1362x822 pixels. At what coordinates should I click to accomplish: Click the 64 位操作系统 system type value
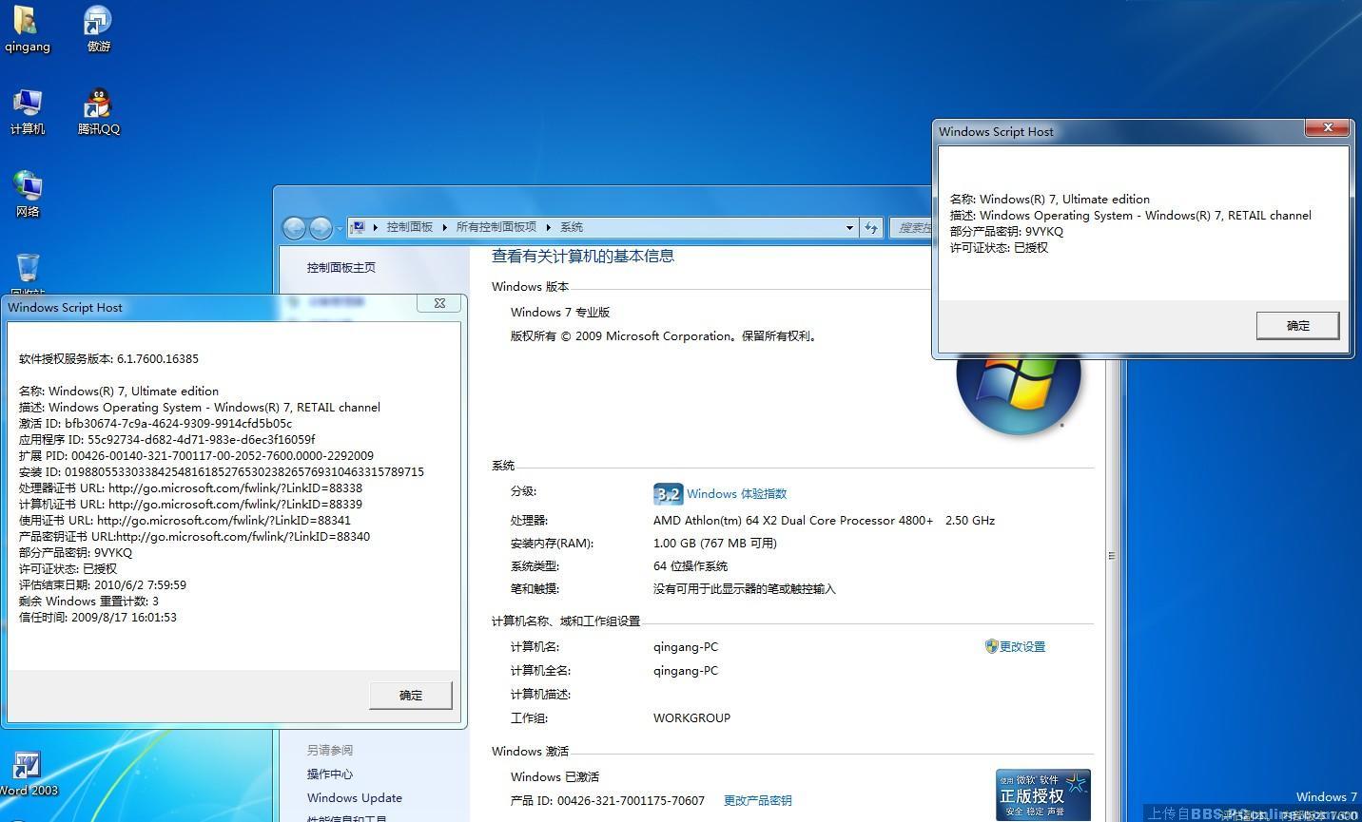(x=691, y=566)
